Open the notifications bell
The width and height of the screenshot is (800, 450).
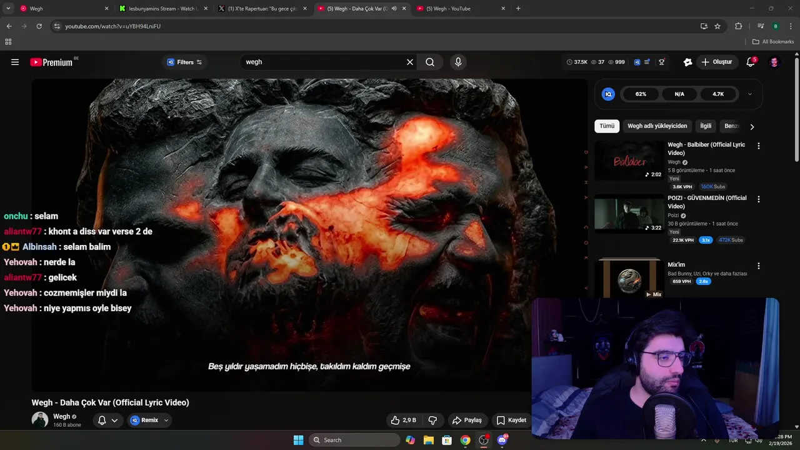click(x=751, y=62)
